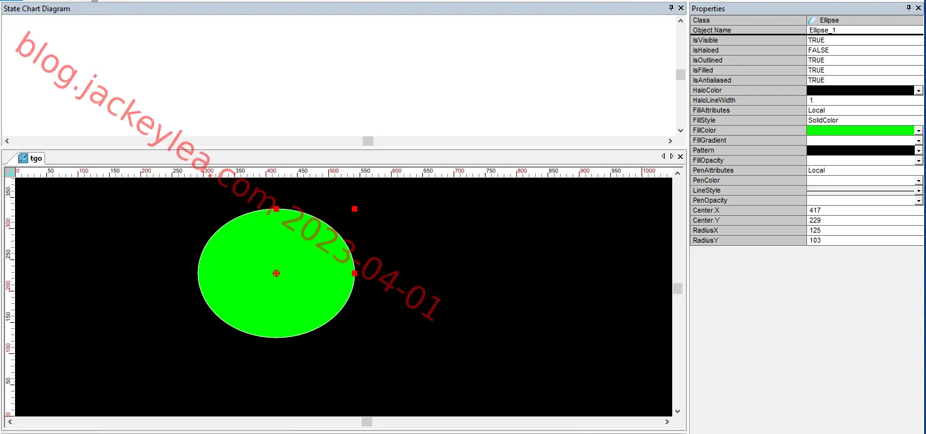This screenshot has height=434, width=926.
Task: Open the PenOpacity dropdown arrow
Action: pyautogui.click(x=918, y=201)
